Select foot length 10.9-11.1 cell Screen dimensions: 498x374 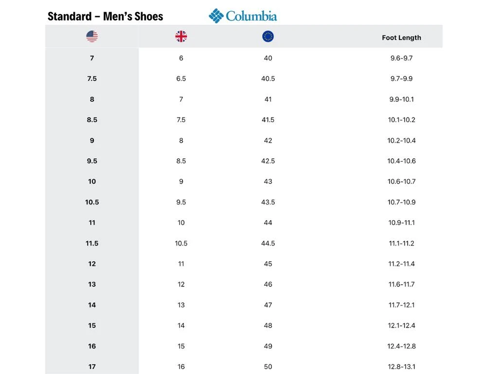pos(401,223)
